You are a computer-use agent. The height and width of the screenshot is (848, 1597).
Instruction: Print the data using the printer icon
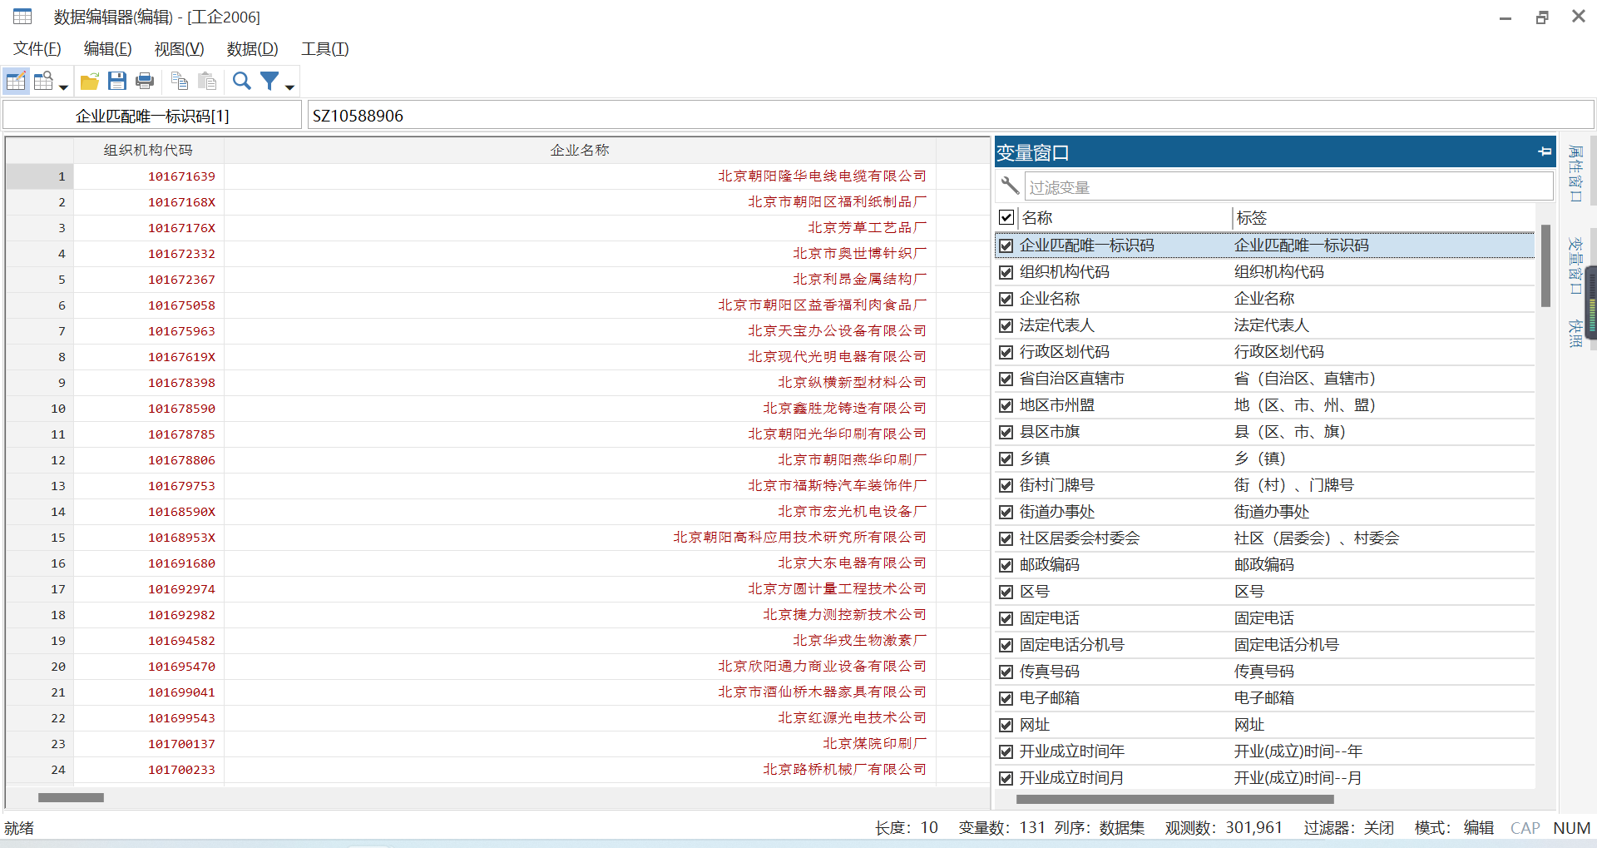pyautogui.click(x=145, y=81)
